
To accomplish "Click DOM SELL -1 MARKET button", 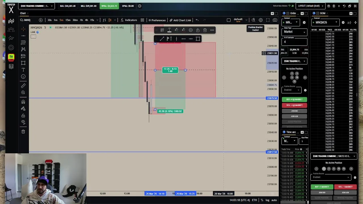I will click(x=345, y=187).
